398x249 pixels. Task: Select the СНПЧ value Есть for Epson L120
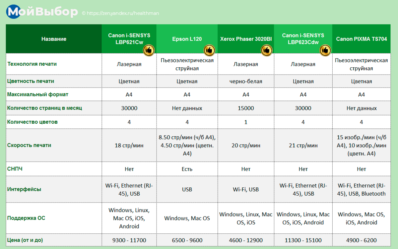(187, 169)
